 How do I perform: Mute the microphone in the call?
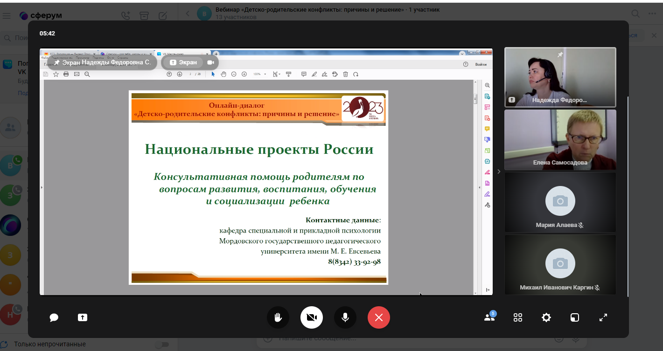point(345,318)
